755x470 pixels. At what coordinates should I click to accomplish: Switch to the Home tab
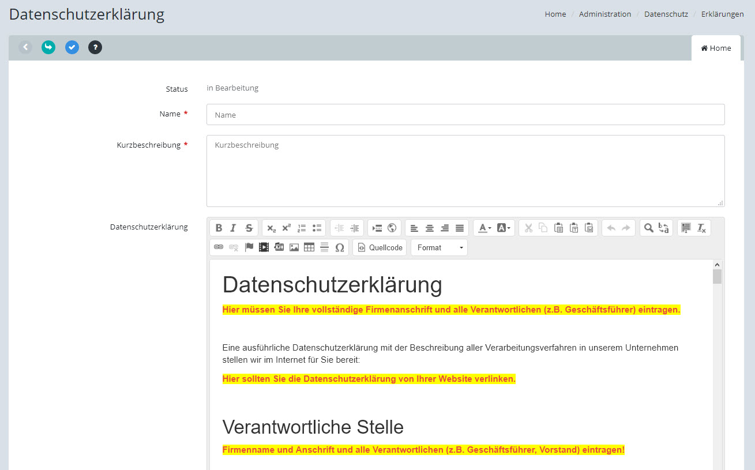(x=716, y=48)
